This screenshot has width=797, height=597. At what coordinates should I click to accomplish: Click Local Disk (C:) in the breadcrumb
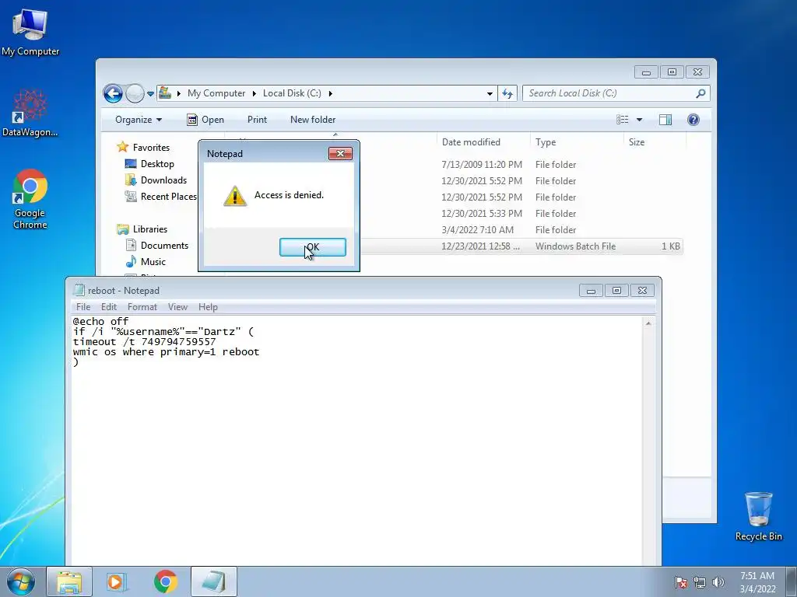[x=292, y=93]
